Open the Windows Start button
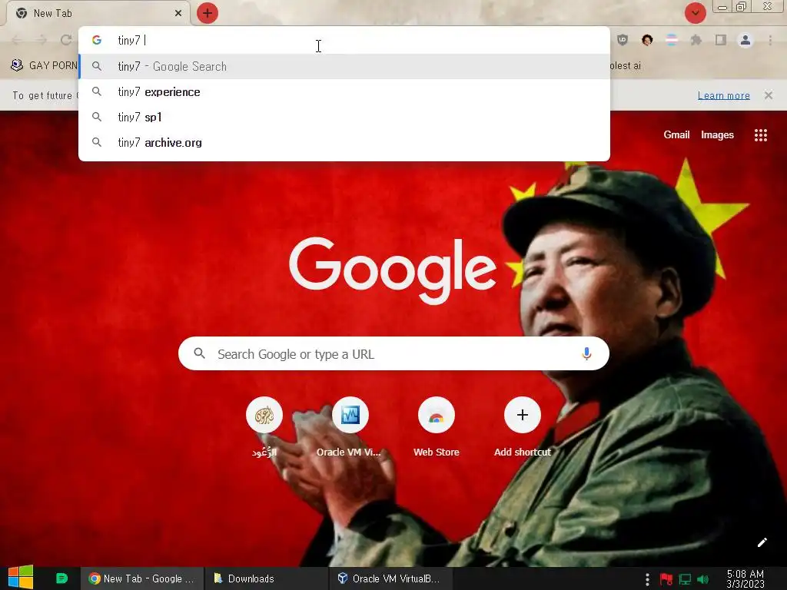Image resolution: width=787 pixels, height=590 pixels. [x=21, y=578]
